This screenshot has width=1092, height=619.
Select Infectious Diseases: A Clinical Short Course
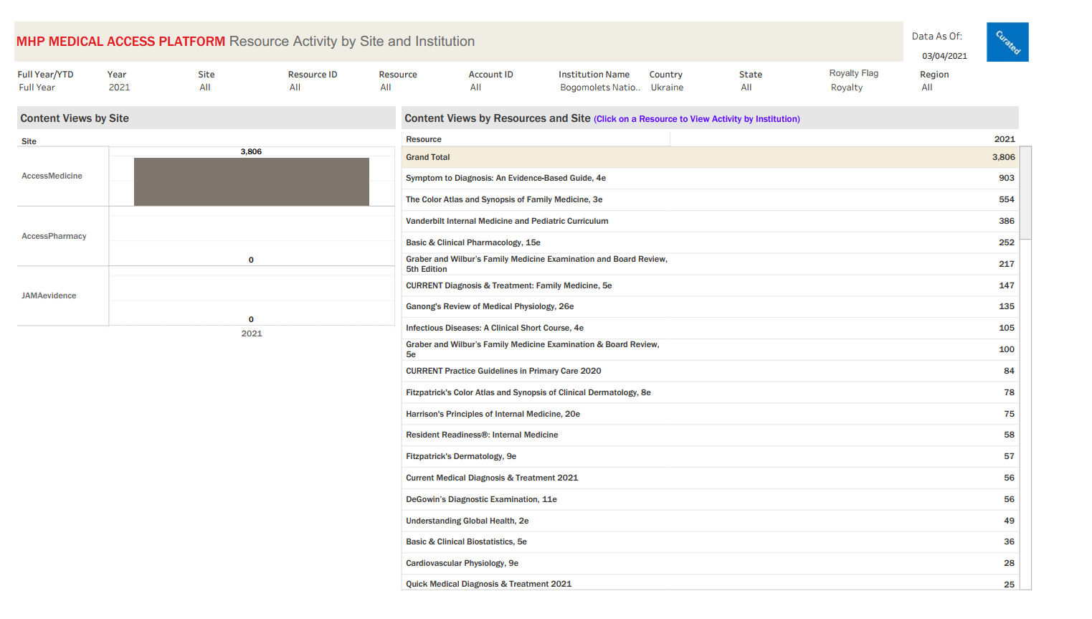pos(710,328)
